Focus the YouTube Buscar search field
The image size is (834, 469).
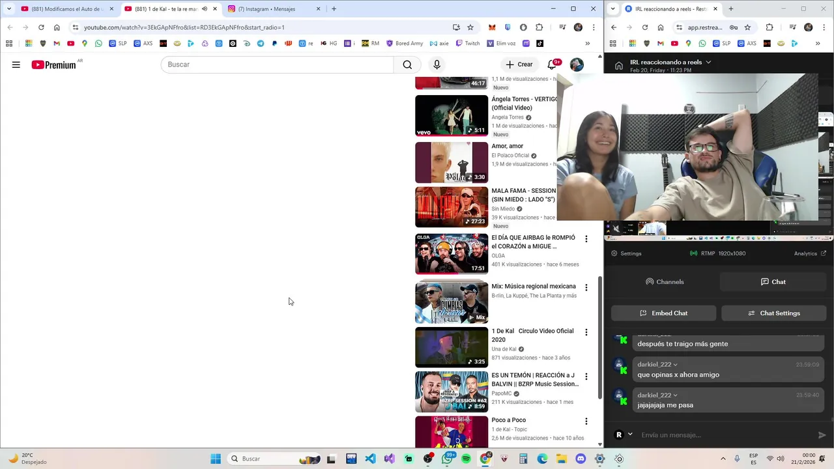pyautogui.click(x=278, y=64)
